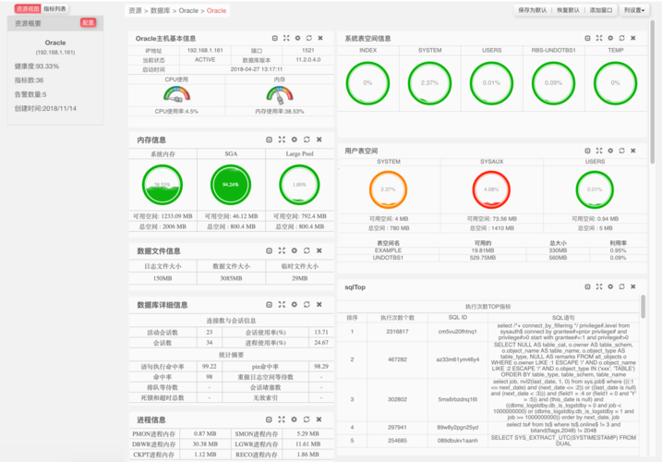Maximize the 内存信息 panel
662x462 pixels.
(x=282, y=140)
